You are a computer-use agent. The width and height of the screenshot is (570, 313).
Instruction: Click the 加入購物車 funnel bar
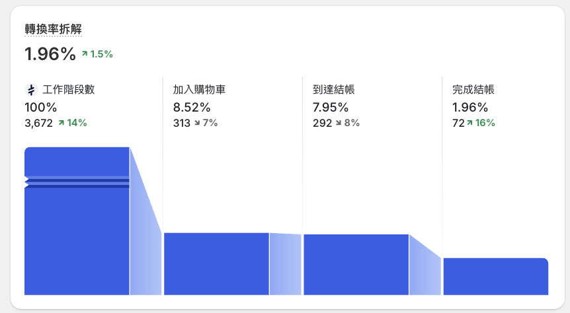click(217, 264)
